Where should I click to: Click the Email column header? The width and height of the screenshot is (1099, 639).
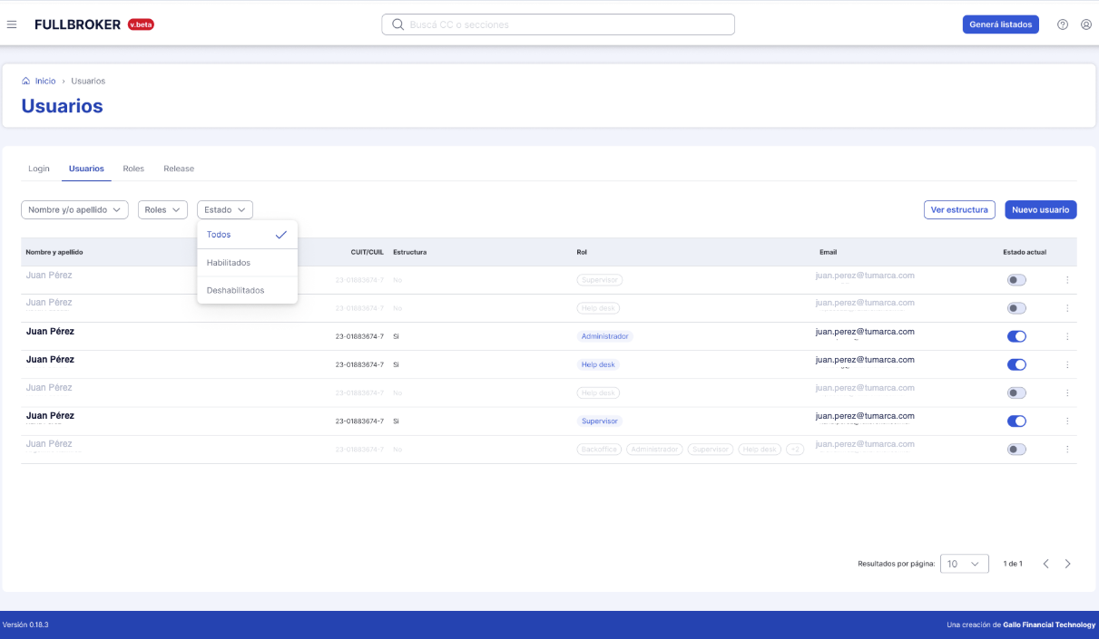pos(828,252)
